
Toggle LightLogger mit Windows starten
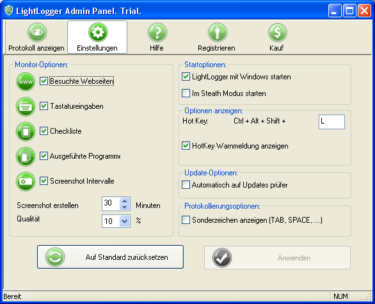[186, 77]
